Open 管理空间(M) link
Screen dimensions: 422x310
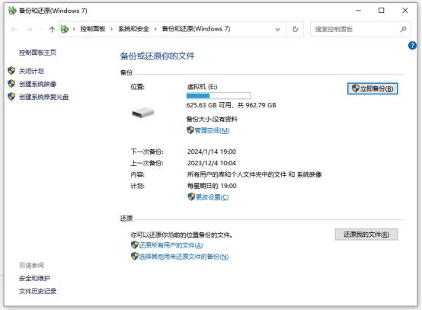(x=212, y=131)
